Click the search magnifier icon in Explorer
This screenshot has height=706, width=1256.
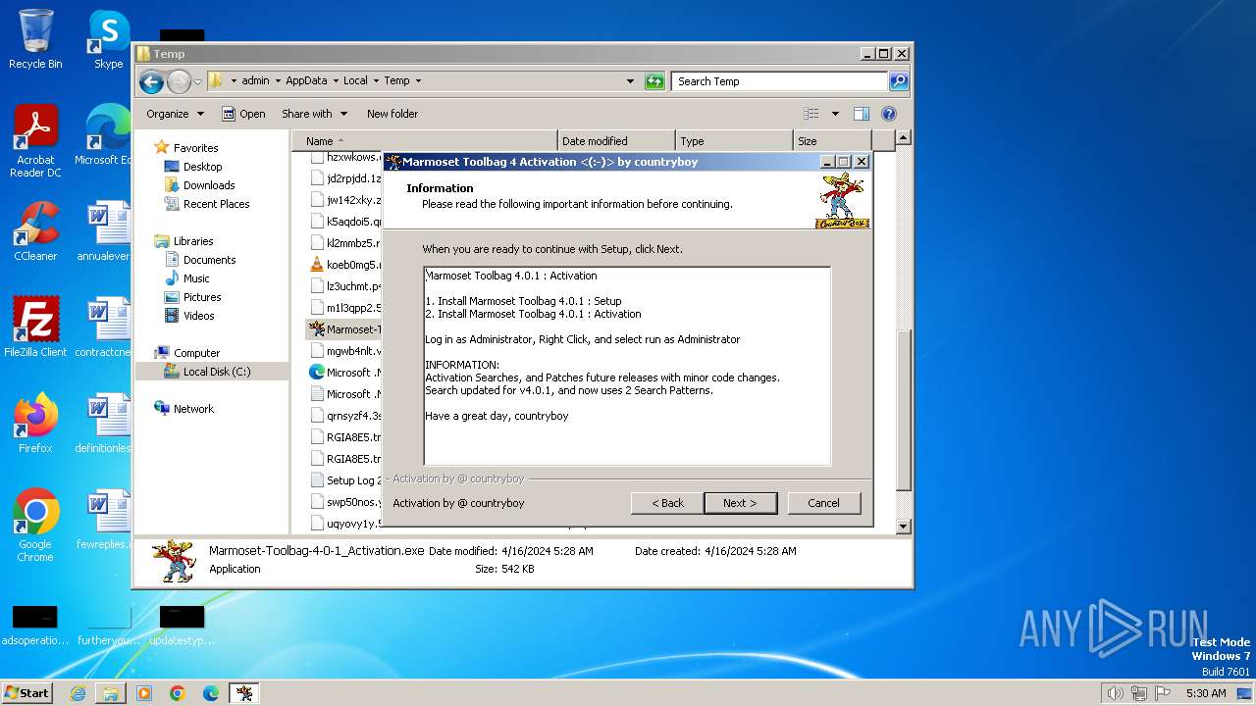[899, 81]
